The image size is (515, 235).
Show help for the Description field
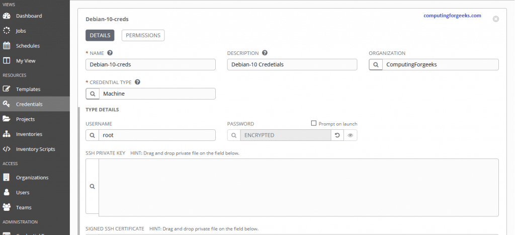(x=265, y=53)
